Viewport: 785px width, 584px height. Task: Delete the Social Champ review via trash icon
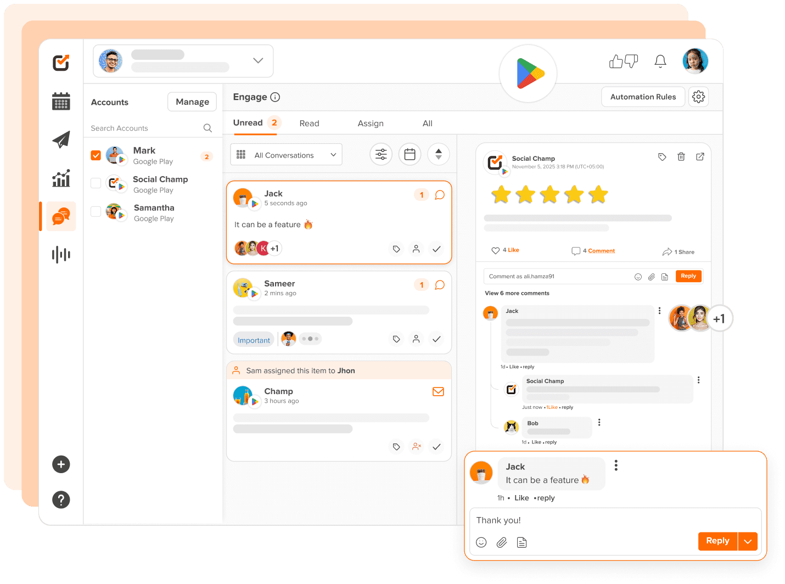coord(681,157)
